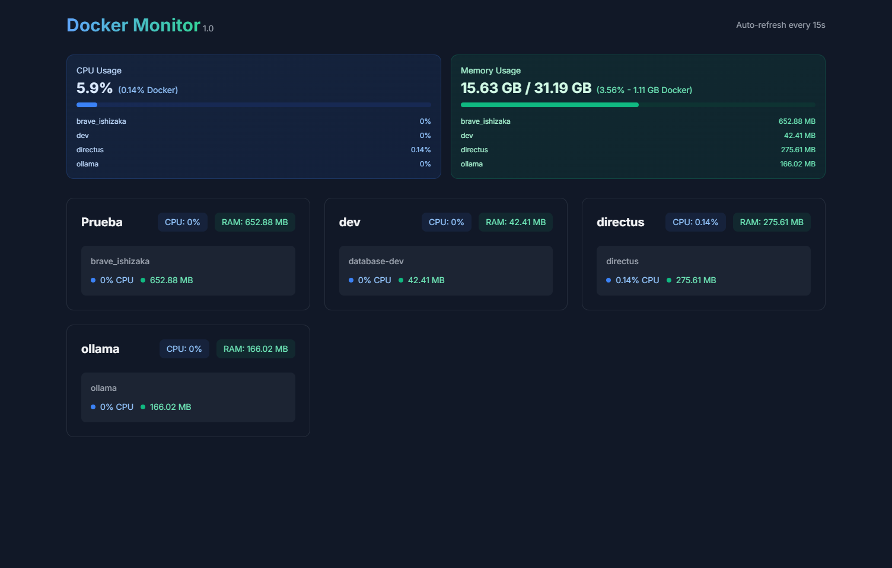The width and height of the screenshot is (892, 568).
Task: Select the ollama container name in ollama card
Action: [x=104, y=388]
